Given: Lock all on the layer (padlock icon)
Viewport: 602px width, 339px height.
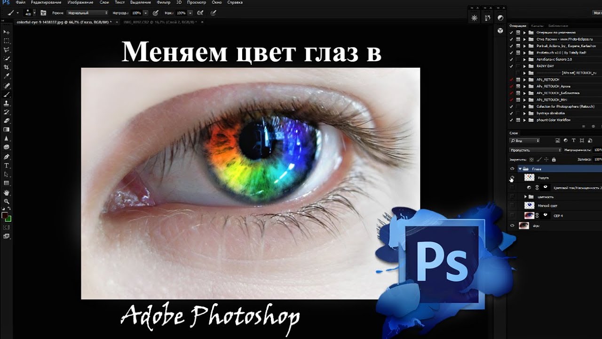Looking at the screenshot, I should point(554,160).
